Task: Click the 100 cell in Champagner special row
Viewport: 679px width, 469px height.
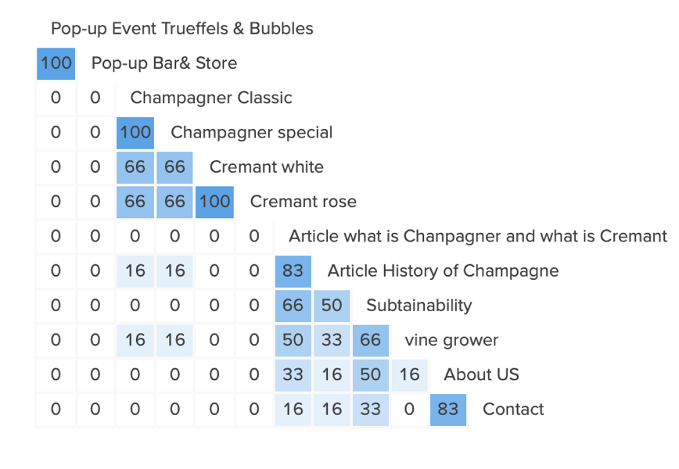Action: pyautogui.click(x=135, y=132)
